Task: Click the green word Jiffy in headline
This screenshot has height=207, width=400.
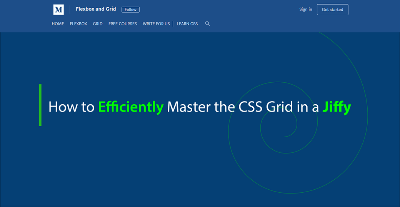Action: (337, 107)
